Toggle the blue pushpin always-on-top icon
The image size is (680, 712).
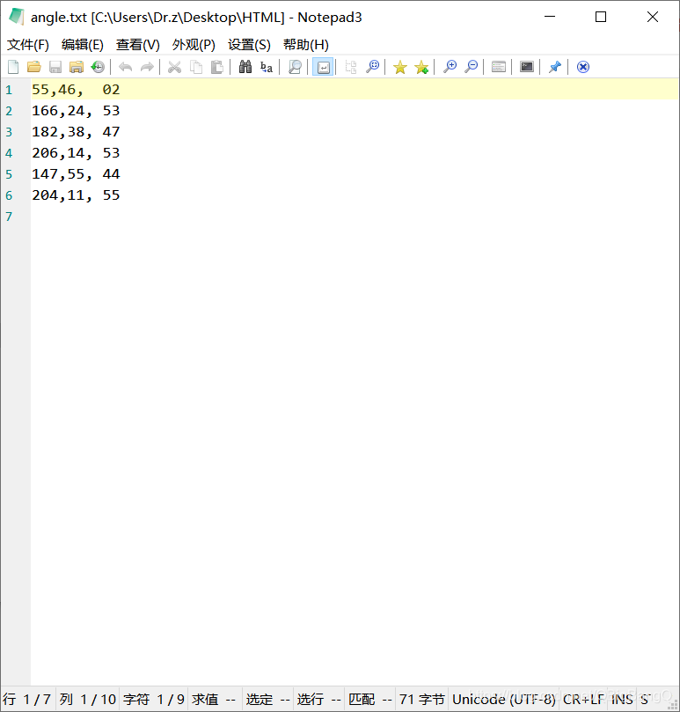555,67
